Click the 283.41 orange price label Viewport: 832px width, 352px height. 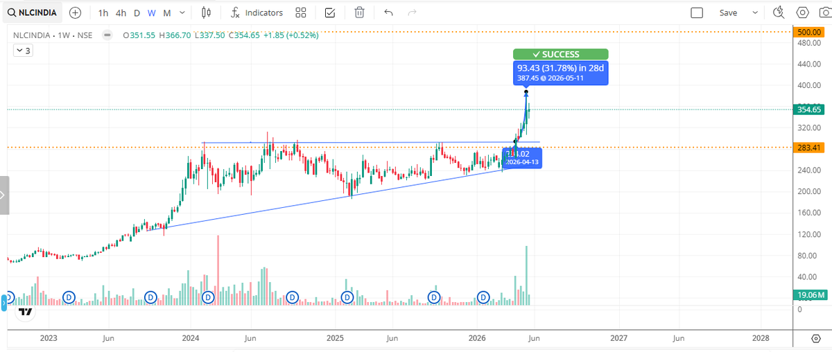click(809, 148)
